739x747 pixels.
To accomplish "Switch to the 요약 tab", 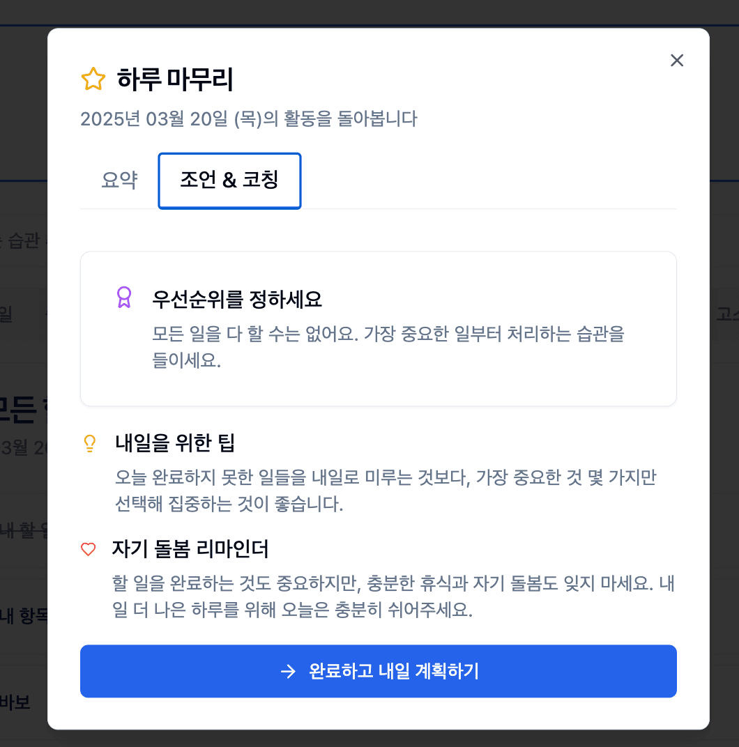I will [x=119, y=180].
